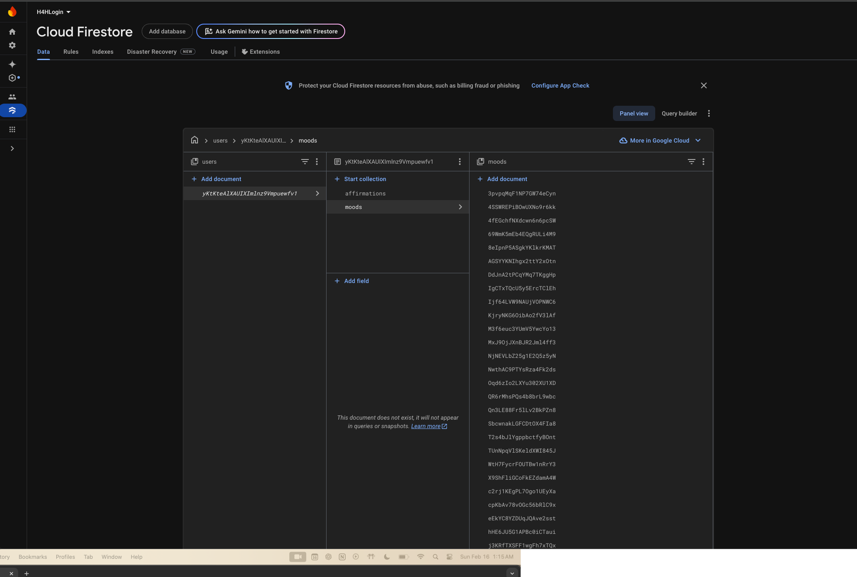The height and width of the screenshot is (577, 857).
Task: Filter the users collection list
Action: pos(305,162)
